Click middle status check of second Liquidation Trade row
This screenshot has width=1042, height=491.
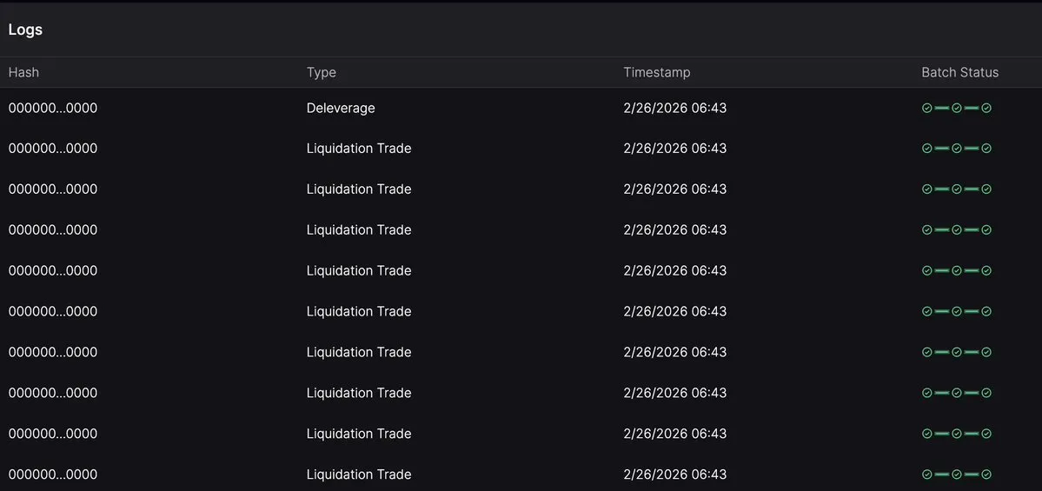click(x=957, y=189)
